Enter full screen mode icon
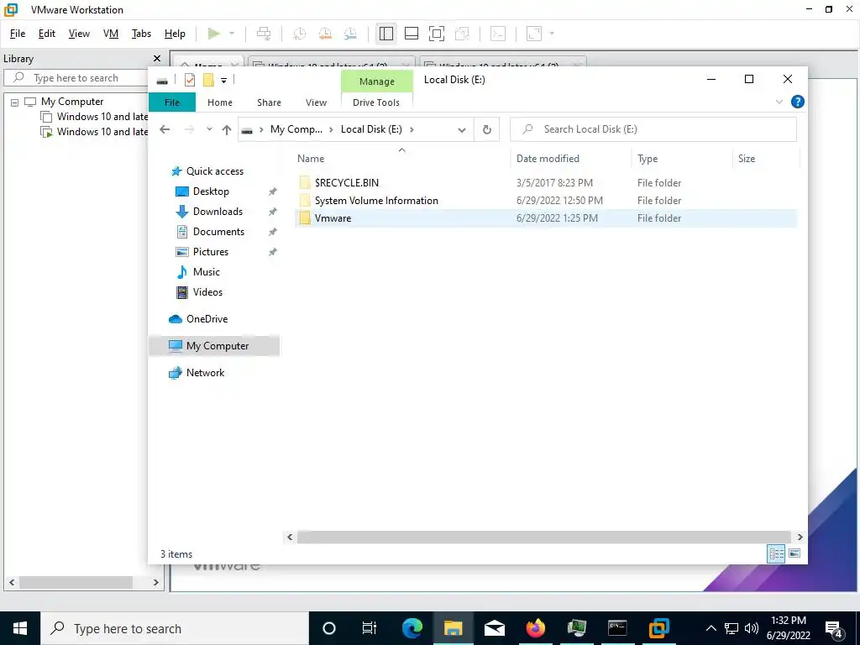 point(437,34)
